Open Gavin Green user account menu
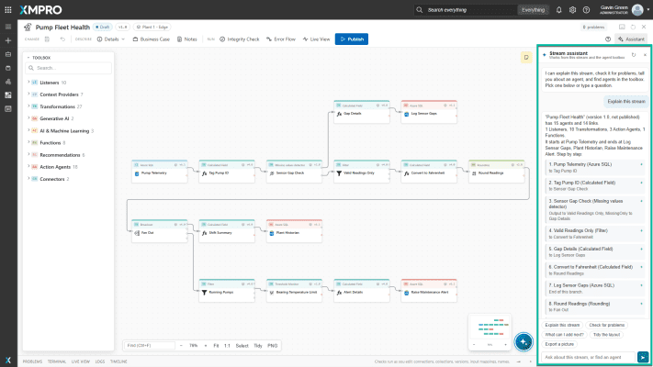This screenshot has height=367, width=653. click(x=624, y=9)
